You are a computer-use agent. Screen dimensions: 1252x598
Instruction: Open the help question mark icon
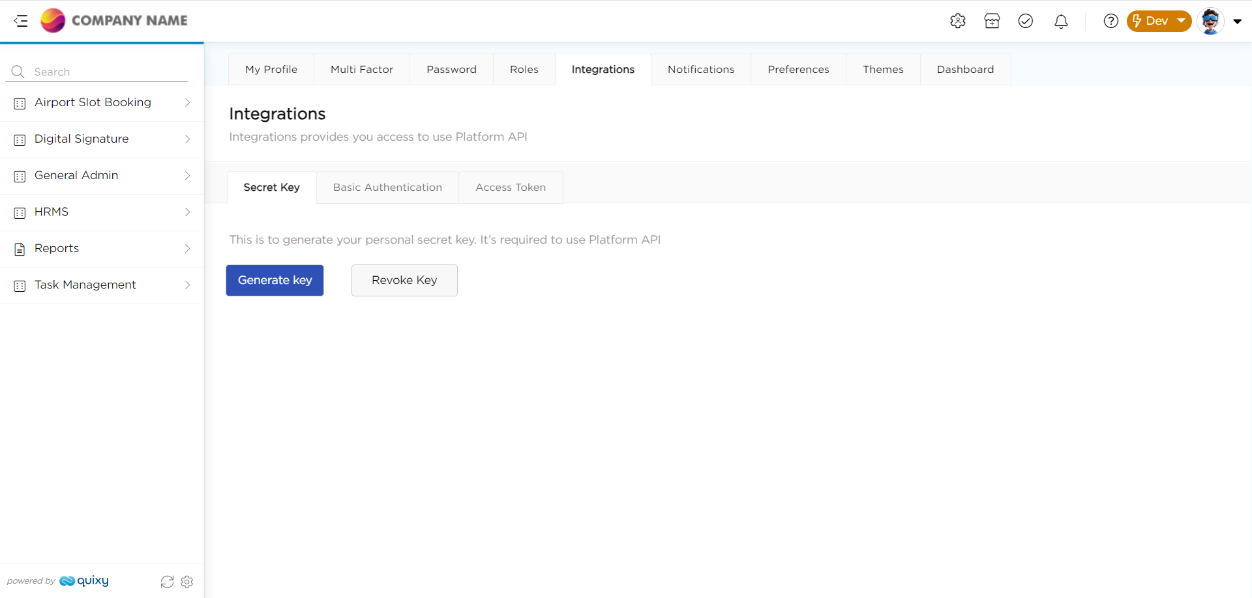coord(1110,21)
